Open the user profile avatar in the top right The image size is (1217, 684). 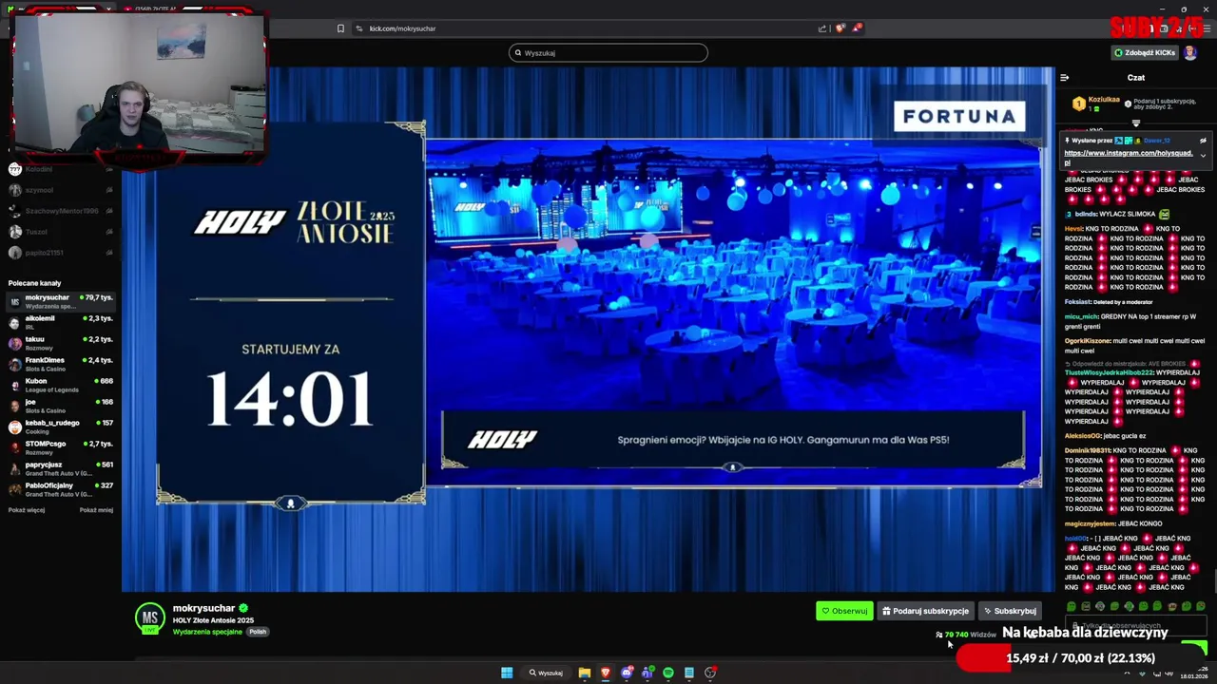[x=1190, y=53]
